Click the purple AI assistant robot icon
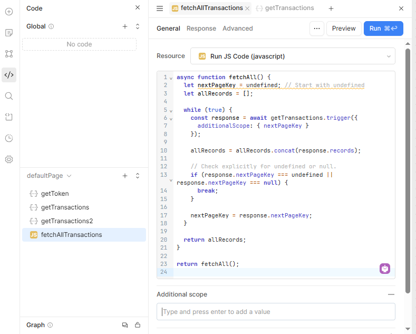The image size is (416, 334). 385,269
